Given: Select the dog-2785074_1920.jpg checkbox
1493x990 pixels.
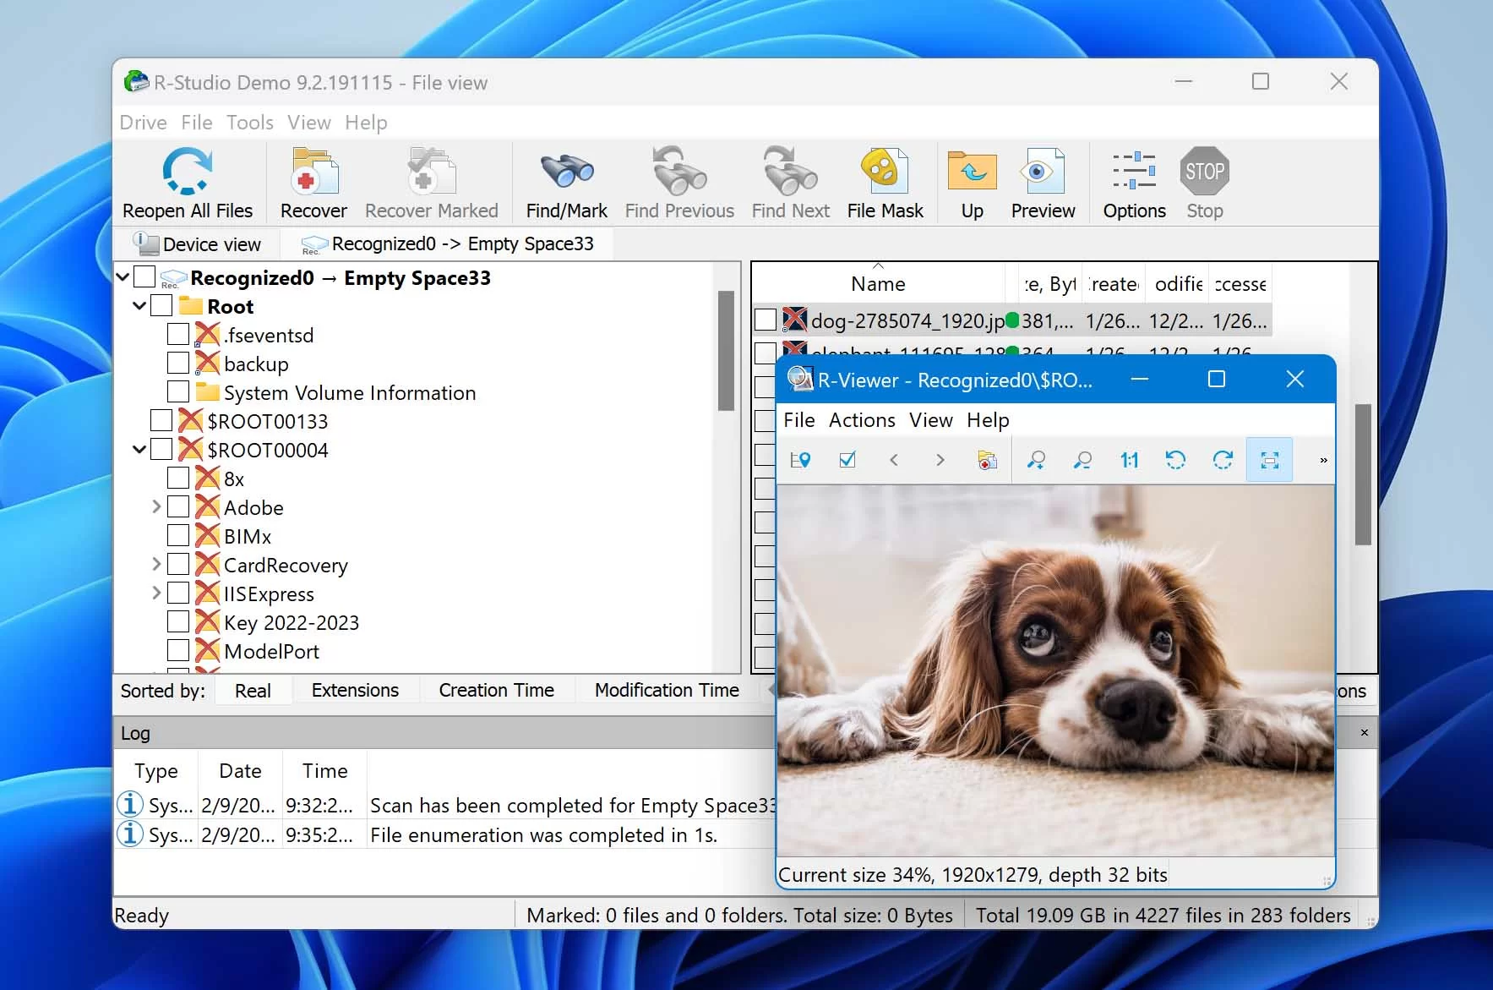Looking at the screenshot, I should pos(766,320).
